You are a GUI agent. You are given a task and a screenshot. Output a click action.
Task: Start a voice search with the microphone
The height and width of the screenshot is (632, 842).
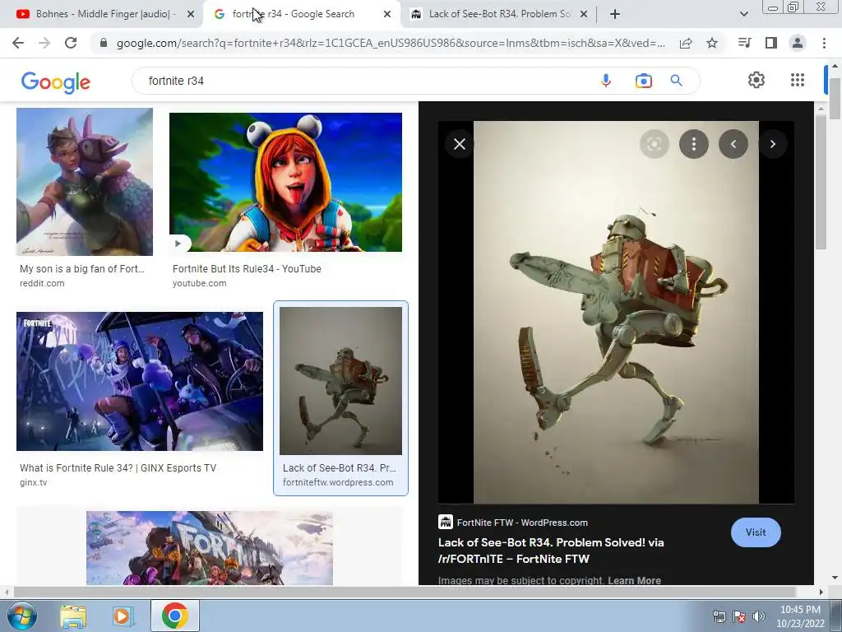tap(606, 81)
